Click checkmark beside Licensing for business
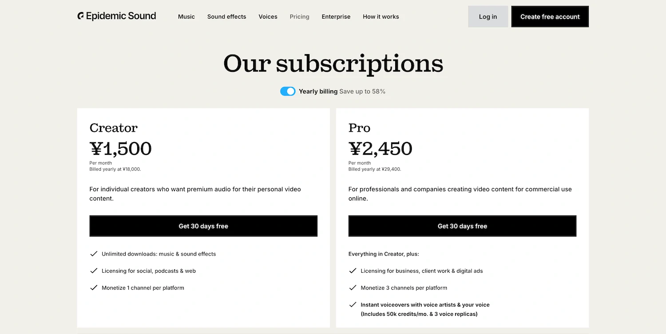 353,271
